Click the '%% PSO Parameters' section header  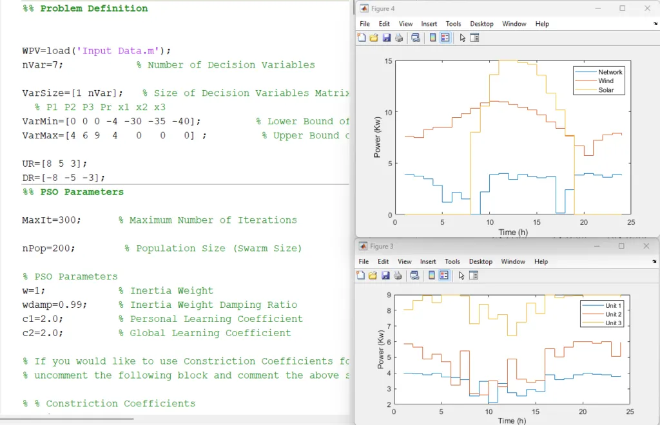click(73, 192)
